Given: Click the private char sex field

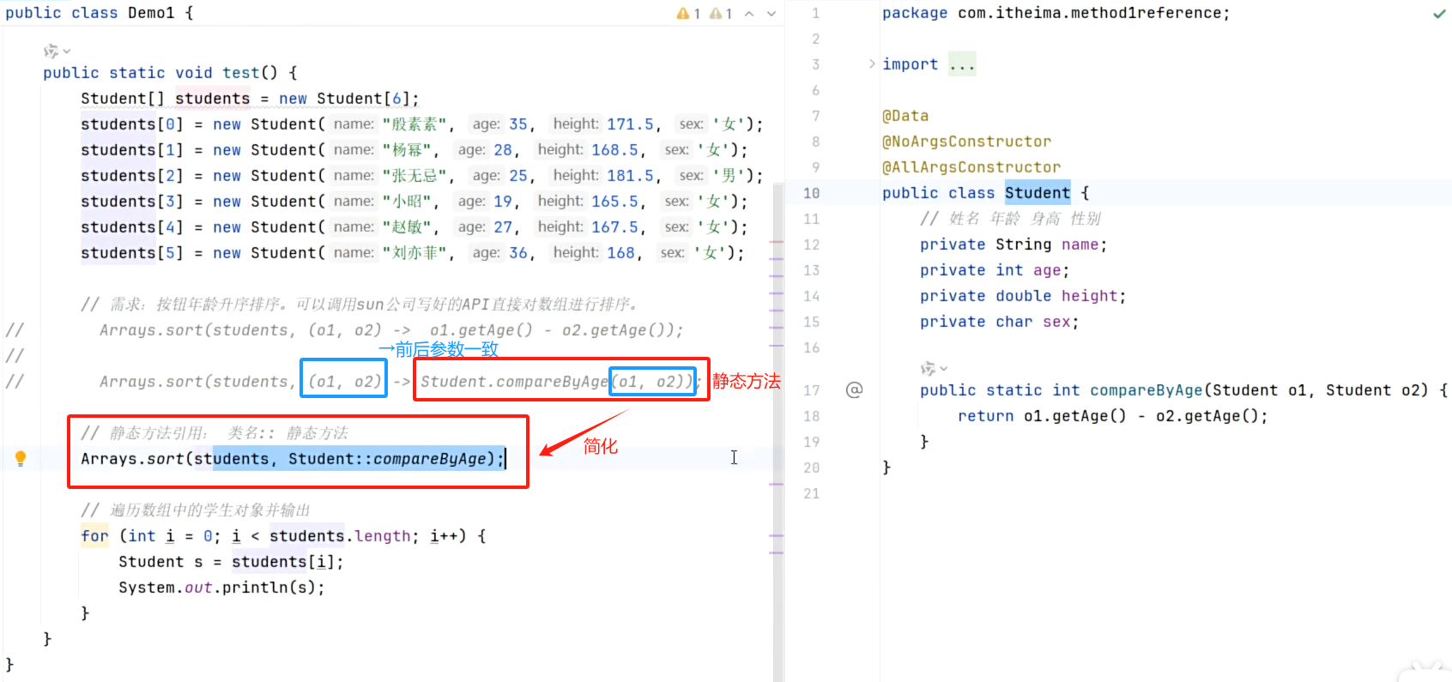Looking at the screenshot, I should tap(999, 322).
